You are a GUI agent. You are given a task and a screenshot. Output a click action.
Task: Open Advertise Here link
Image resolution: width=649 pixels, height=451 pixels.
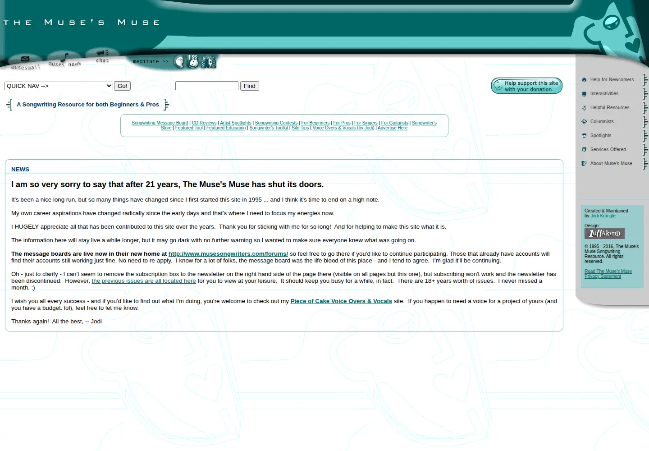coord(393,128)
